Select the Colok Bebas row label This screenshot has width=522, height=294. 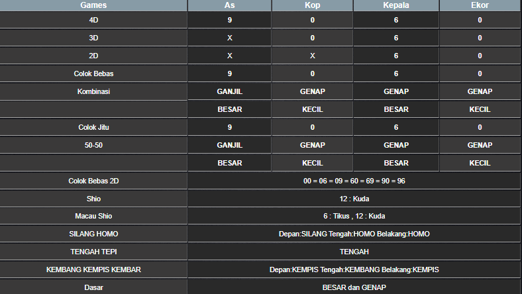click(93, 73)
